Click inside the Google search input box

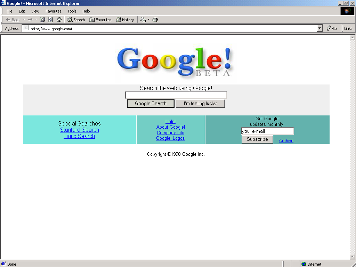[x=176, y=95]
